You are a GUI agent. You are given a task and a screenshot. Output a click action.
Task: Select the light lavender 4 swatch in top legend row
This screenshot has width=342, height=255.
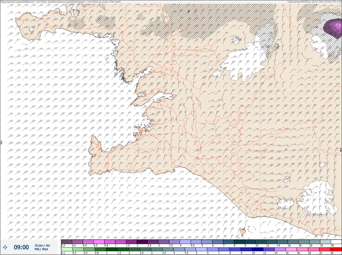[x=185, y=242]
